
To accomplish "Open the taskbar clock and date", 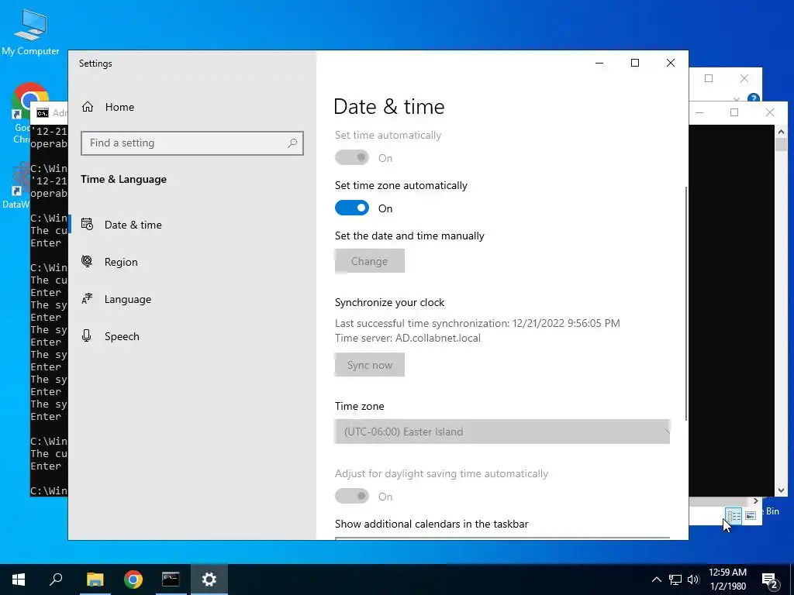I will [727, 580].
